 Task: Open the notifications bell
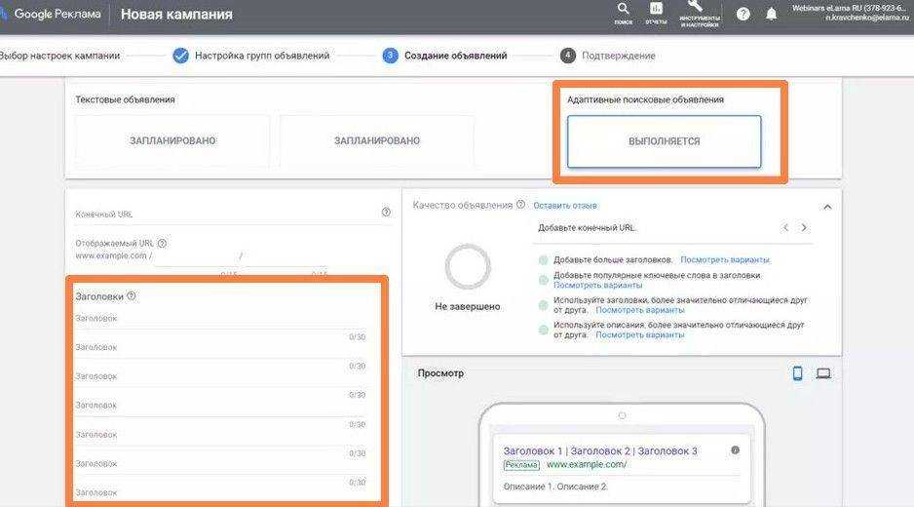point(772,14)
